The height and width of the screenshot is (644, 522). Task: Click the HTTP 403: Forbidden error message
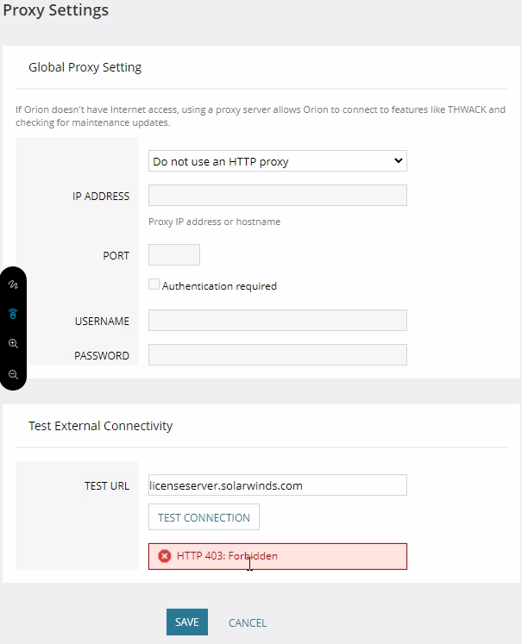tap(227, 556)
